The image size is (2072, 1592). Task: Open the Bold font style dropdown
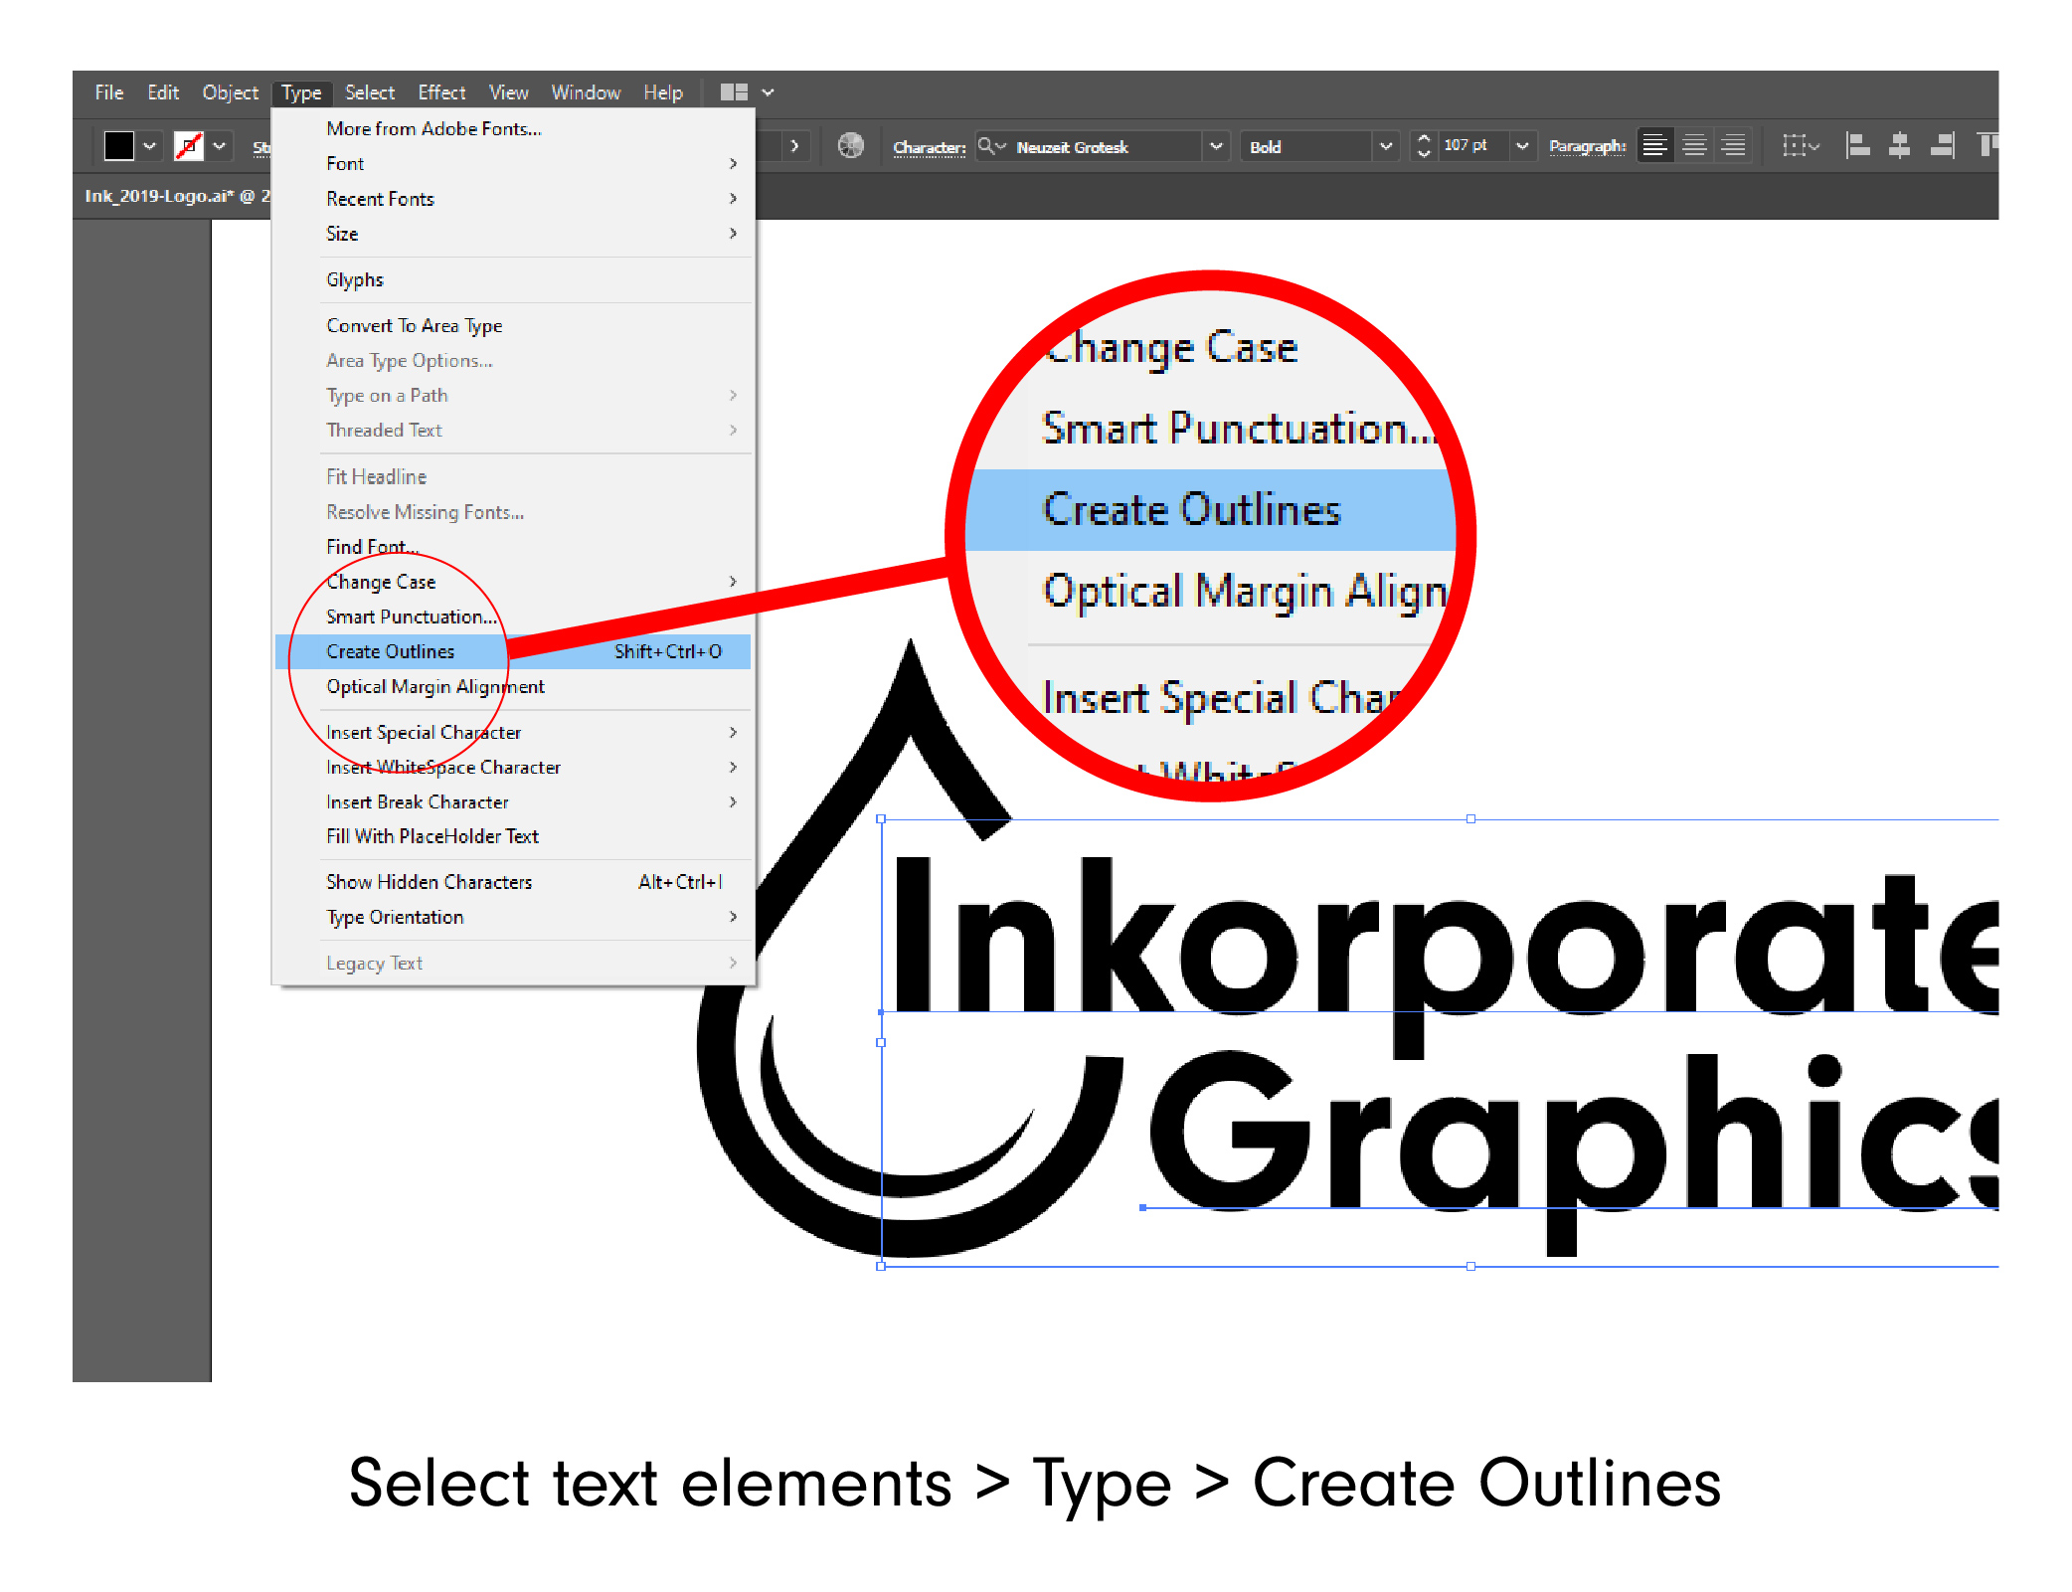[x=1386, y=146]
